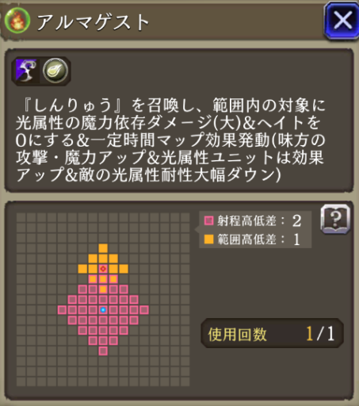Close the アルマゲスト skill window

(342, 21)
